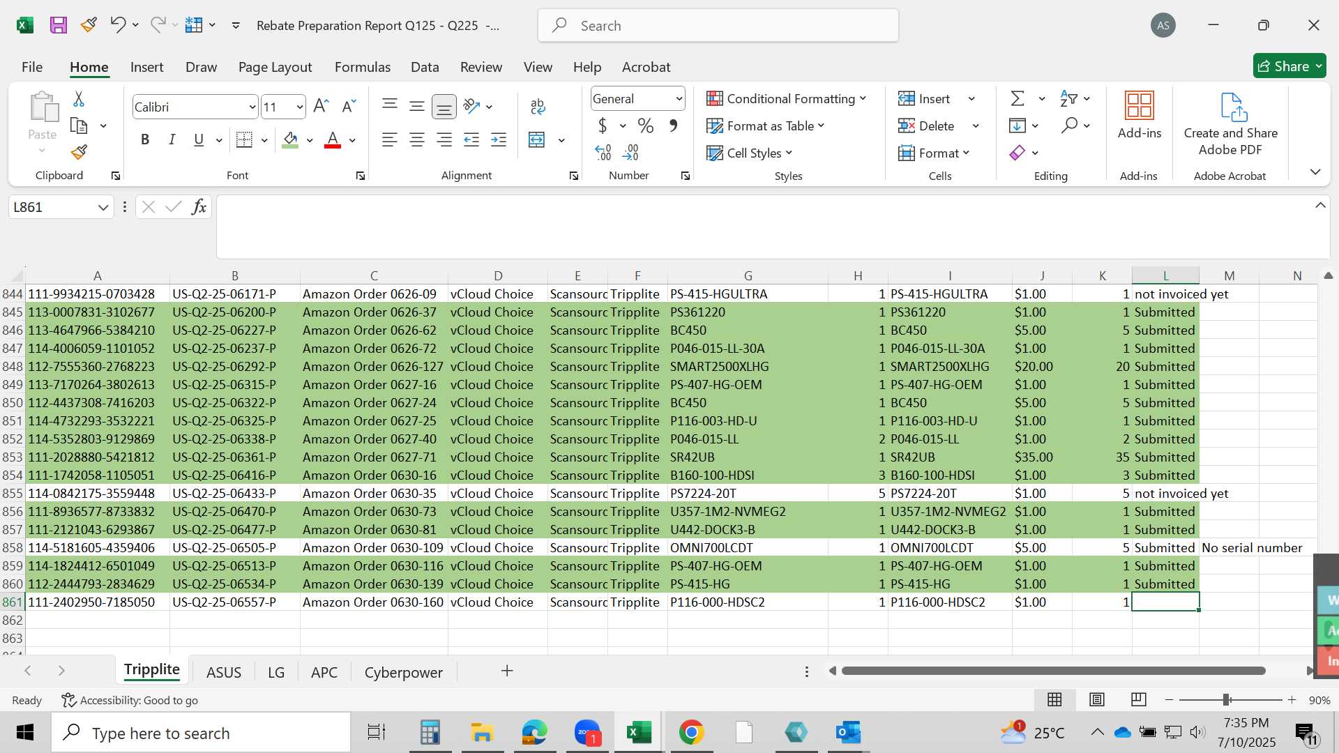Click Increase Decimal icon

click(603, 152)
